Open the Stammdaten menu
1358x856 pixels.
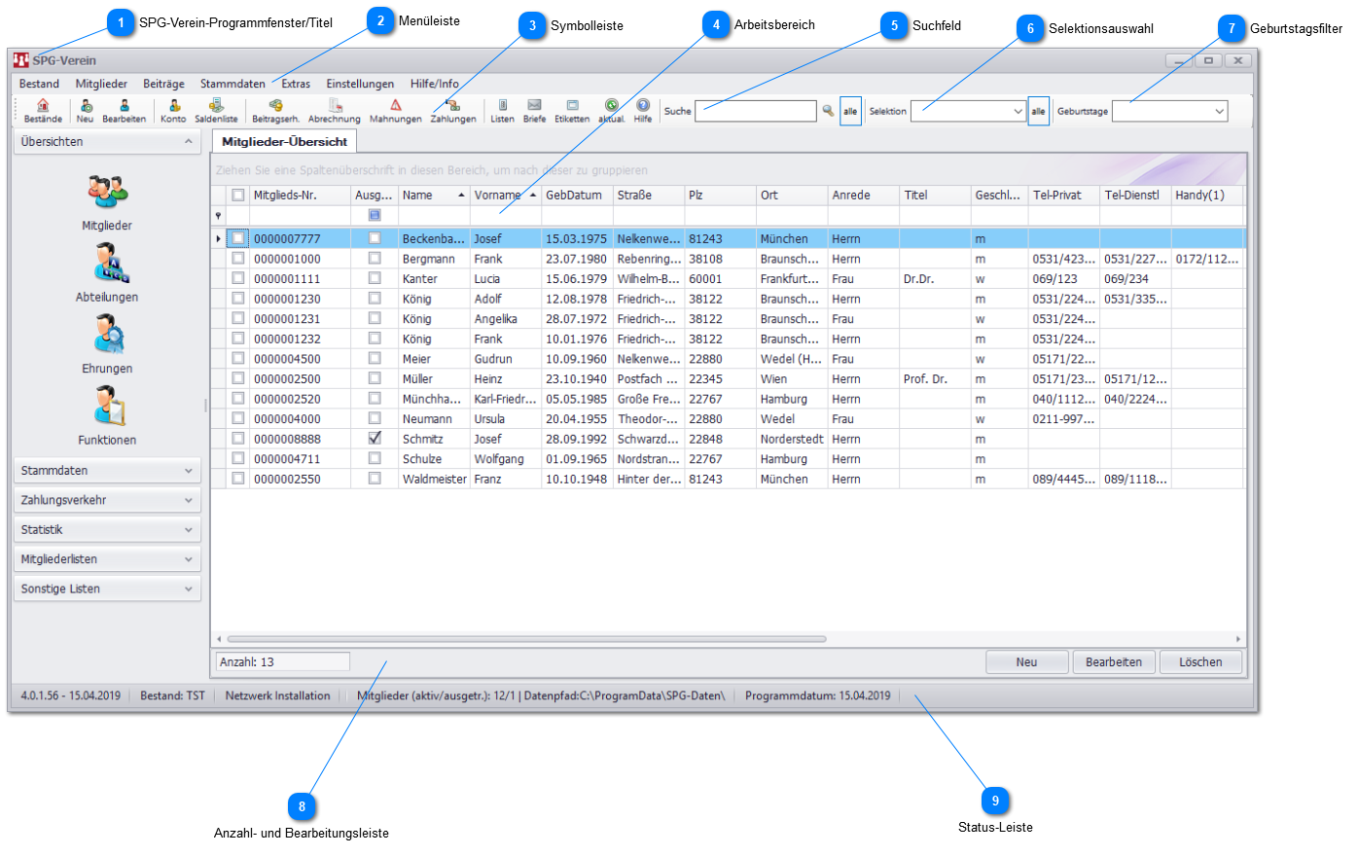[232, 84]
